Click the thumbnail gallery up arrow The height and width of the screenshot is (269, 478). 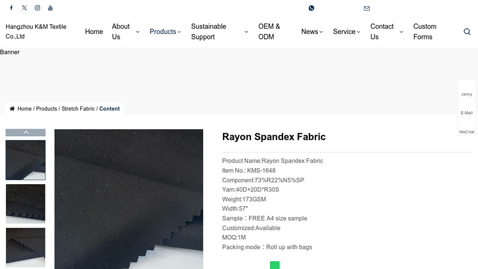point(26,132)
